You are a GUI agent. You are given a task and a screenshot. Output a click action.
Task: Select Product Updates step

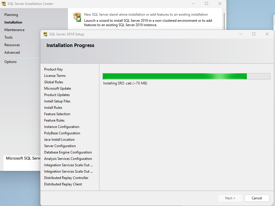tap(57, 95)
